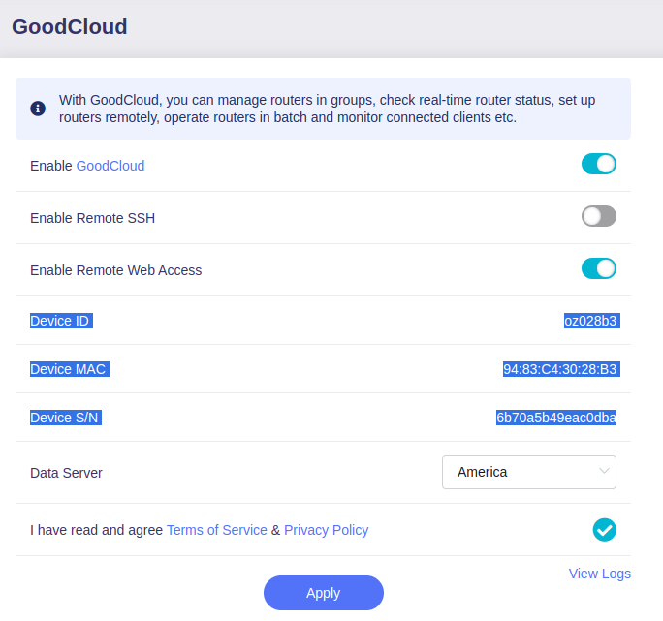663x621 pixels.
Task: Click the GoodCloud page heading
Action: click(x=70, y=27)
